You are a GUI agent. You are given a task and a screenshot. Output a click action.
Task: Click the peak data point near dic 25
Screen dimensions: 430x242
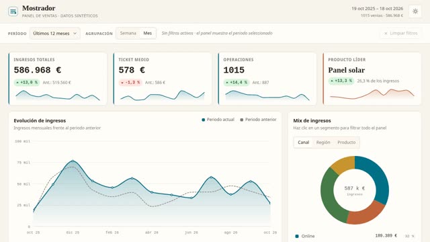[x=73, y=161]
